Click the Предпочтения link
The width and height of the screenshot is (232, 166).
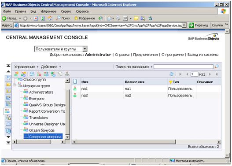[x=145, y=55]
